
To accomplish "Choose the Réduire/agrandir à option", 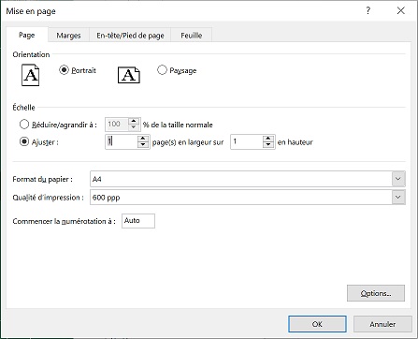I will pyautogui.click(x=24, y=125).
